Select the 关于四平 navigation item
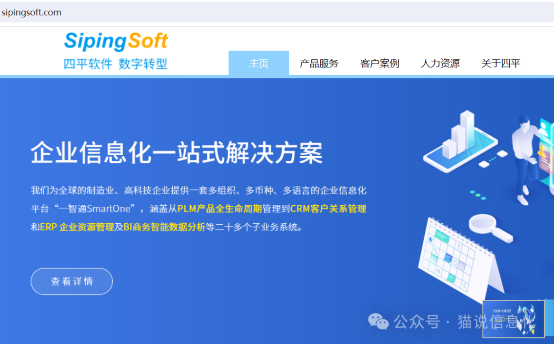Image resolution: width=554 pixels, height=344 pixels. pyautogui.click(x=501, y=63)
